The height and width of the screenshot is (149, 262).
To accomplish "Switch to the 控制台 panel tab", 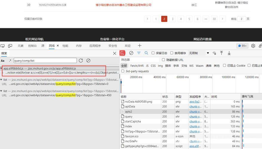I will tap(32, 46).
